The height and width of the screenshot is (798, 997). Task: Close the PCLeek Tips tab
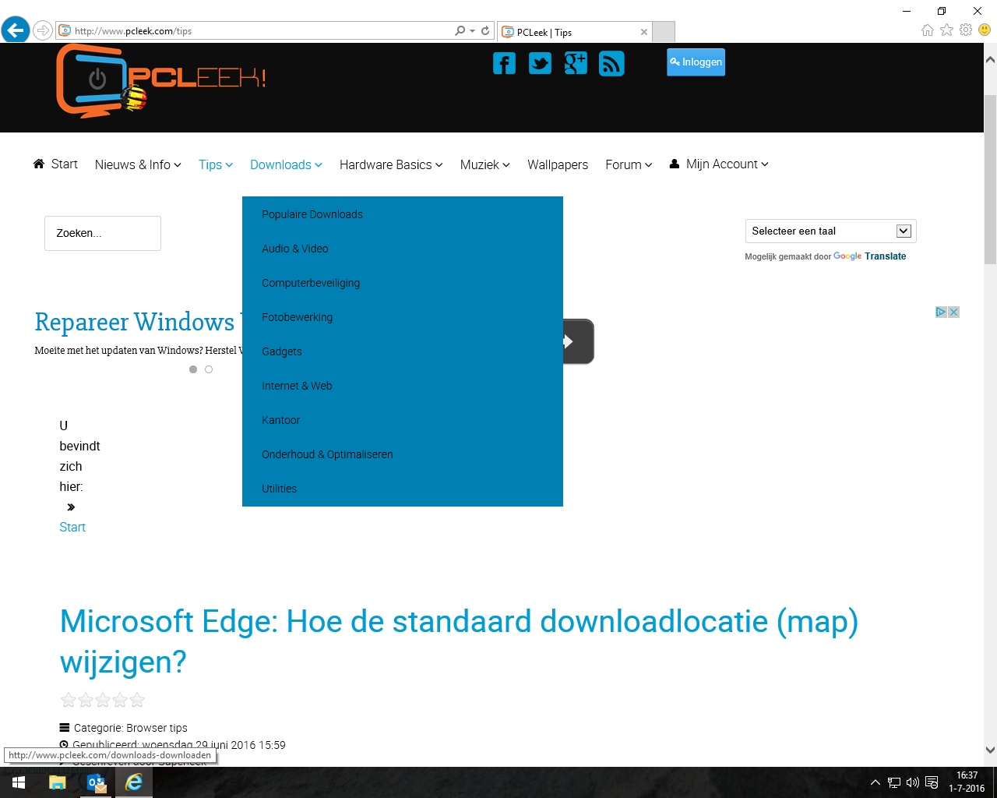coord(644,32)
